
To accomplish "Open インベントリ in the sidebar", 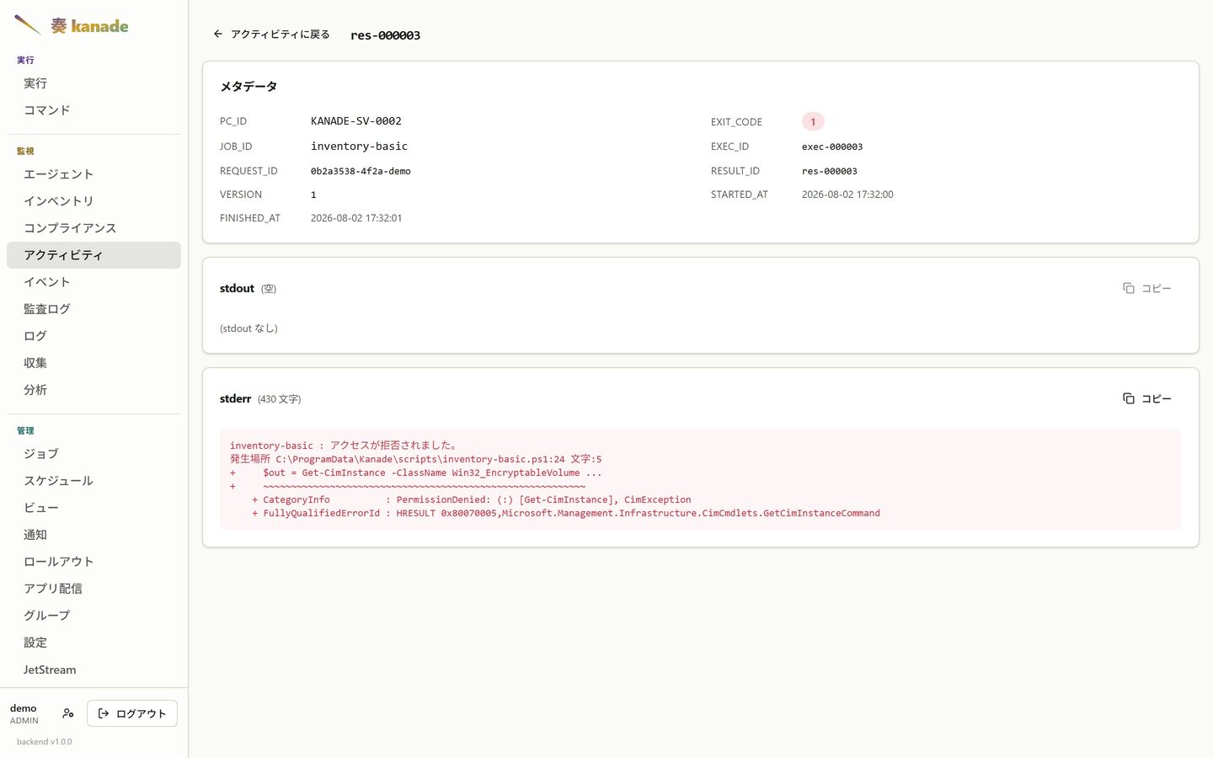I will tap(94, 201).
